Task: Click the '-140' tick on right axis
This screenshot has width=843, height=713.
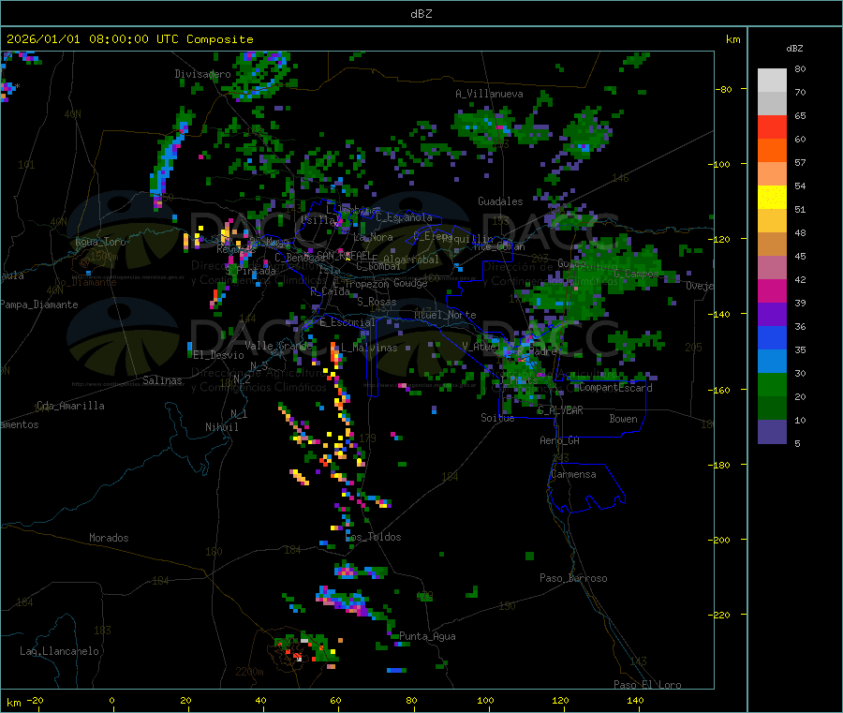Action: click(x=721, y=314)
